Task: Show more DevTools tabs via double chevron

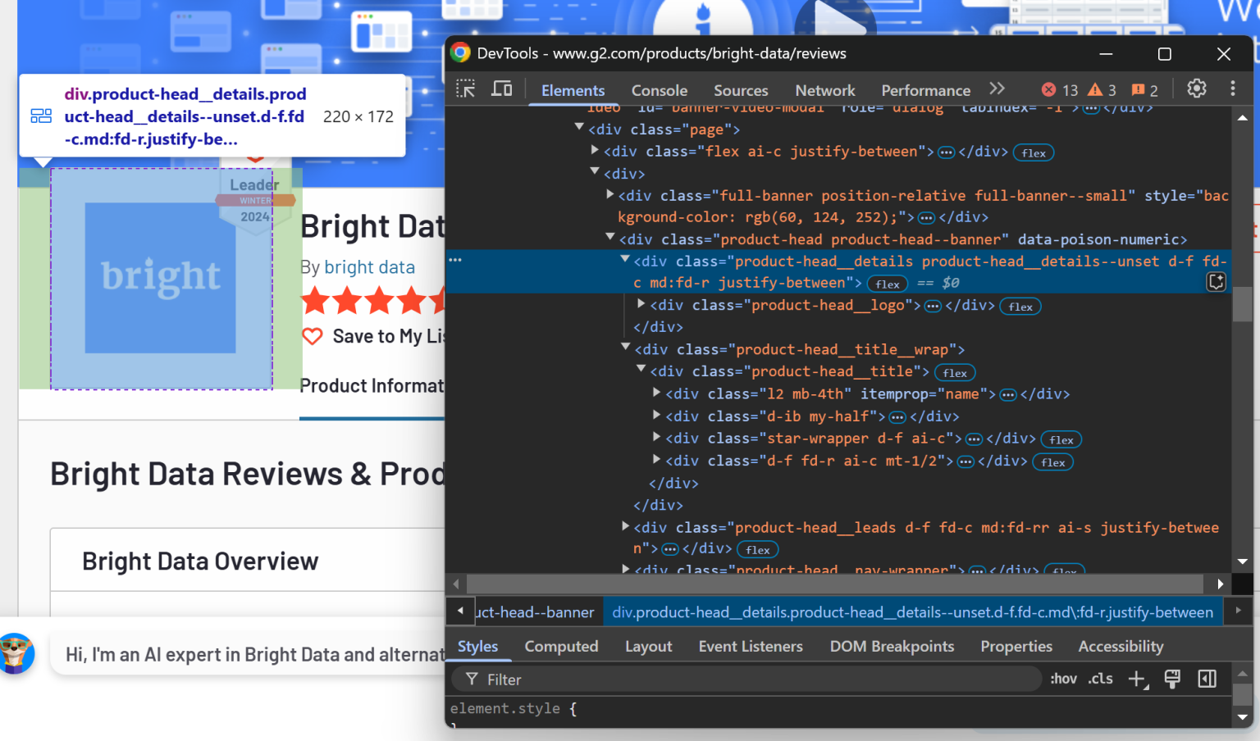Action: point(997,89)
